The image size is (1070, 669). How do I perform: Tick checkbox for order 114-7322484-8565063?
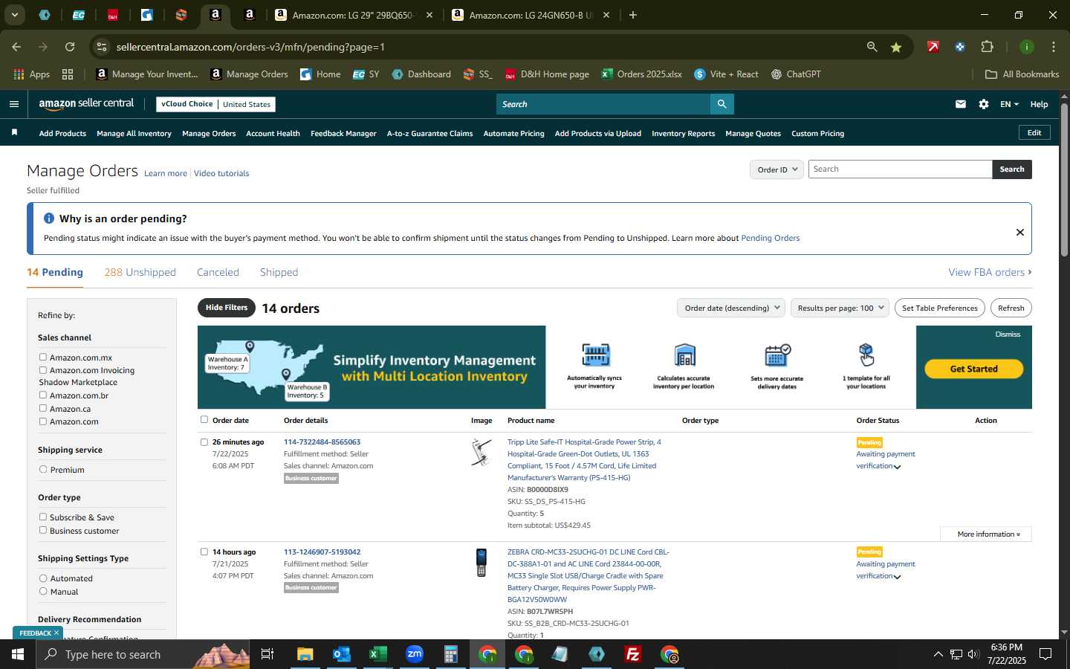point(204,442)
